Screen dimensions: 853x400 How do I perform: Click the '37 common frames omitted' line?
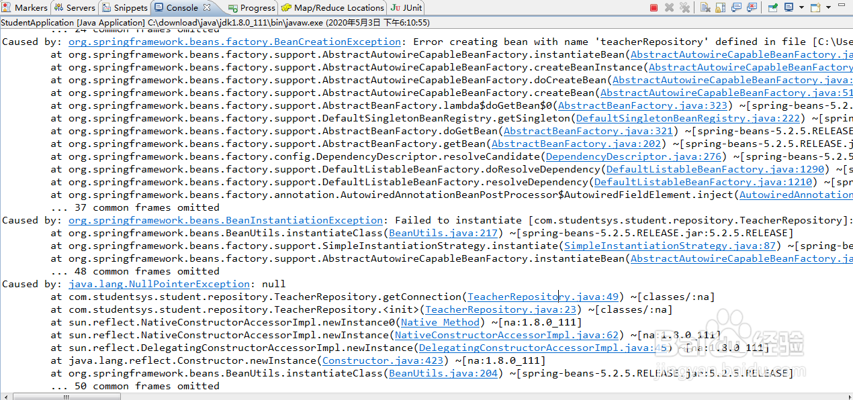click(x=135, y=207)
